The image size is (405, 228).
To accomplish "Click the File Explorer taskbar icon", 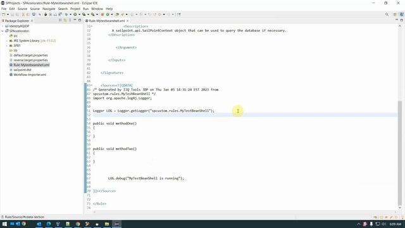I will 107,224.
